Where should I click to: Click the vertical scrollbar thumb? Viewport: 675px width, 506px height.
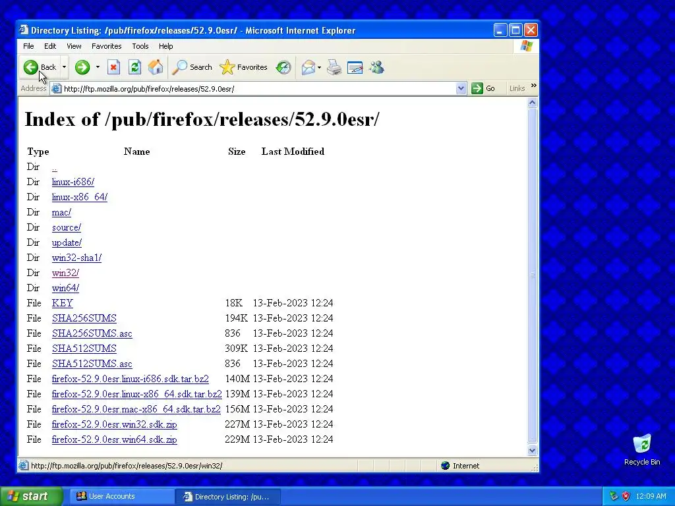[532, 275]
